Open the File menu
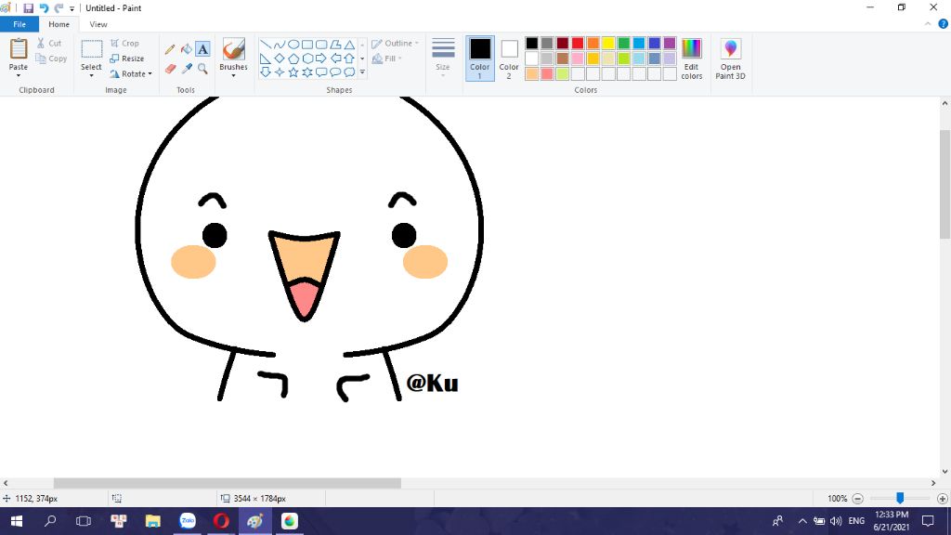This screenshot has width=951, height=535. pos(19,24)
